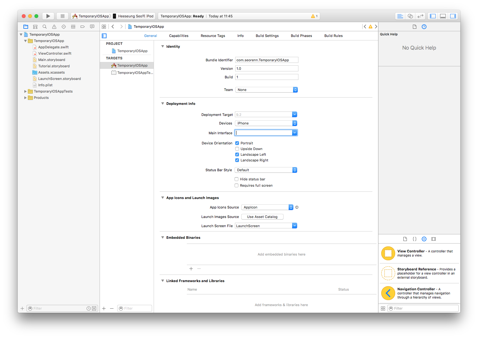
Task: Open the Team dropdown
Action: [267, 90]
